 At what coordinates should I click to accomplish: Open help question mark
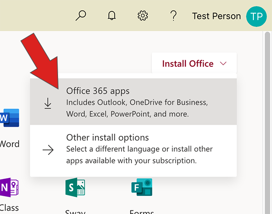click(x=173, y=15)
